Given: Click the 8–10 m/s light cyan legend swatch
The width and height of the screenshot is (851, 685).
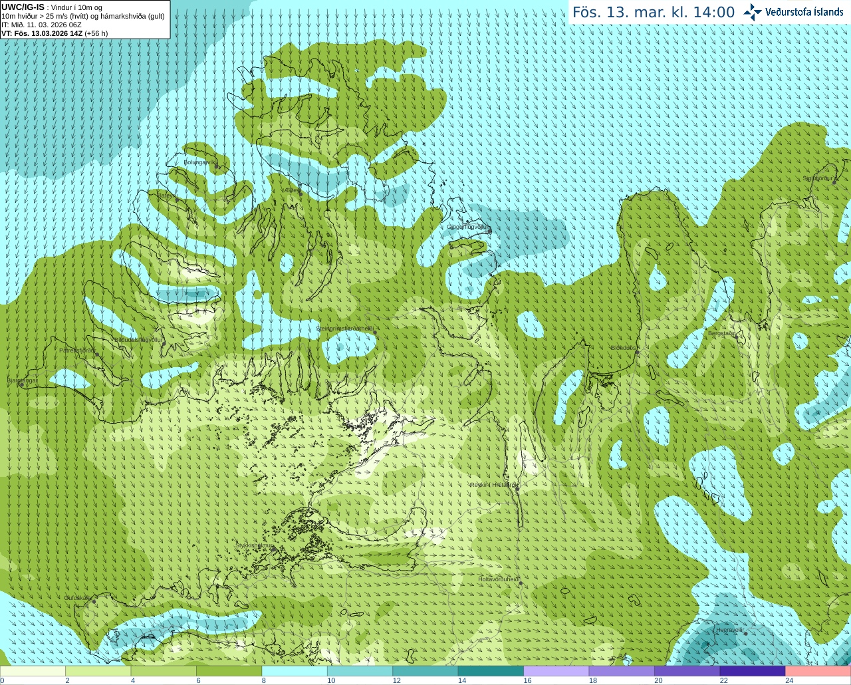Looking at the screenshot, I should point(295,671).
